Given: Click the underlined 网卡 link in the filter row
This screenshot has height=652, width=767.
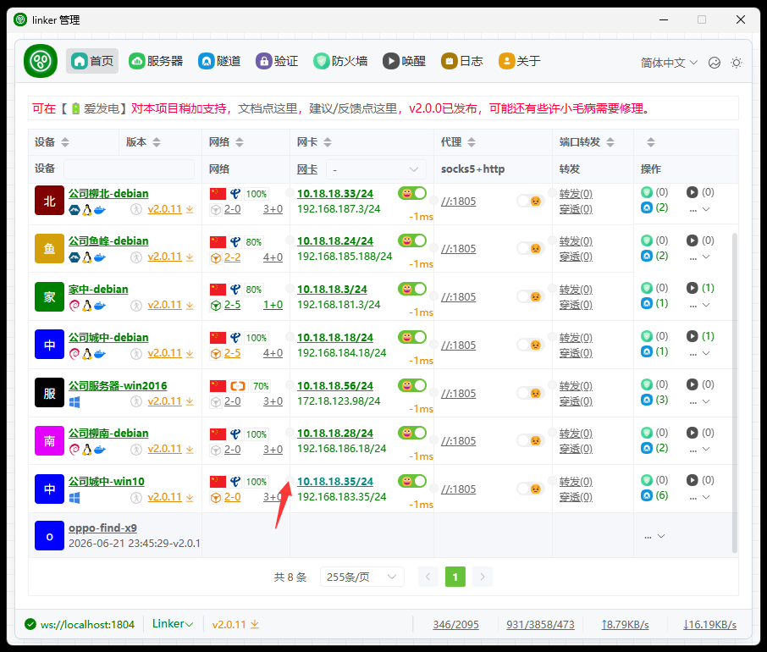Looking at the screenshot, I should [x=306, y=169].
